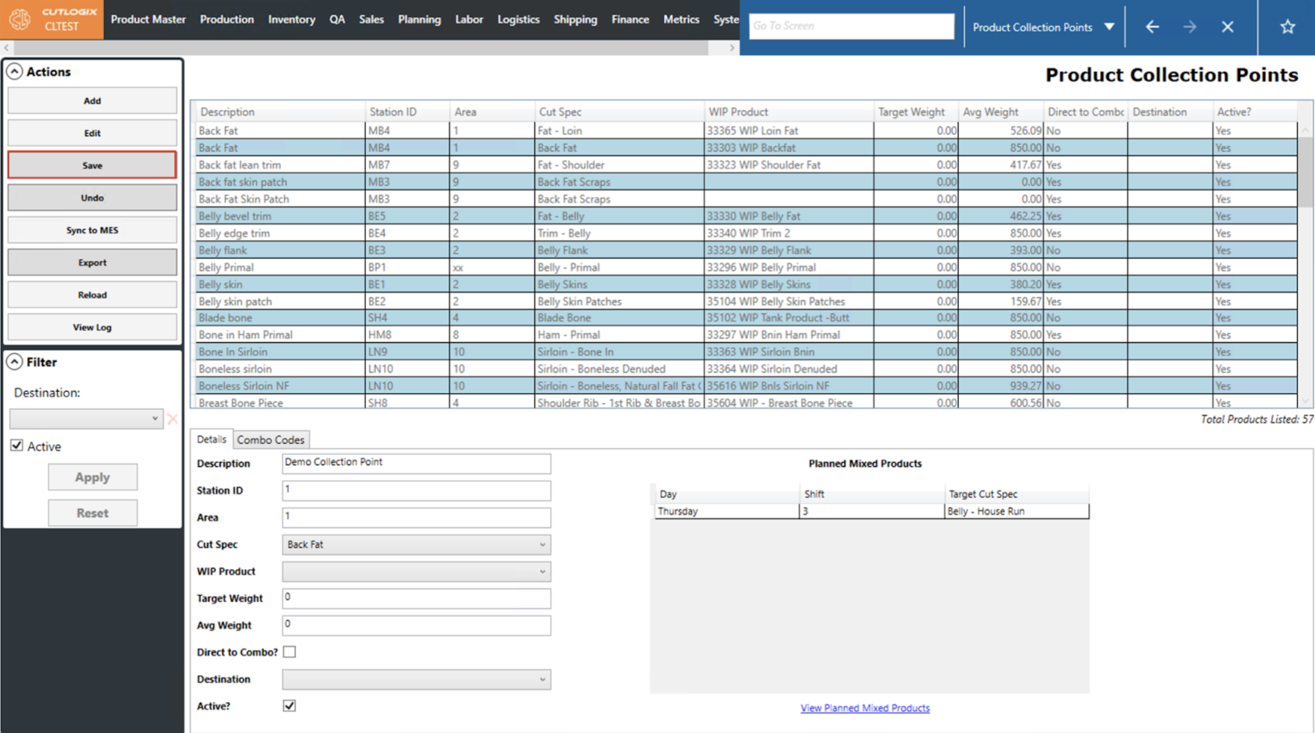Click the Save button
The width and height of the screenshot is (1315, 733).
pos(92,165)
